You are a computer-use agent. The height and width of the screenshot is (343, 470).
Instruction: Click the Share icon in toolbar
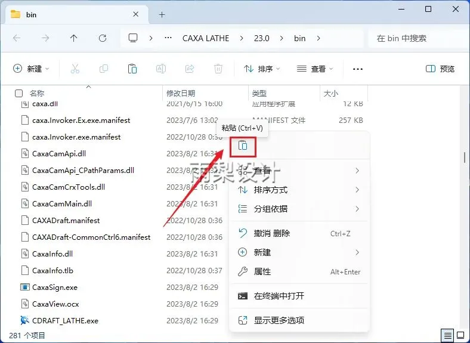pyautogui.click(x=190, y=69)
